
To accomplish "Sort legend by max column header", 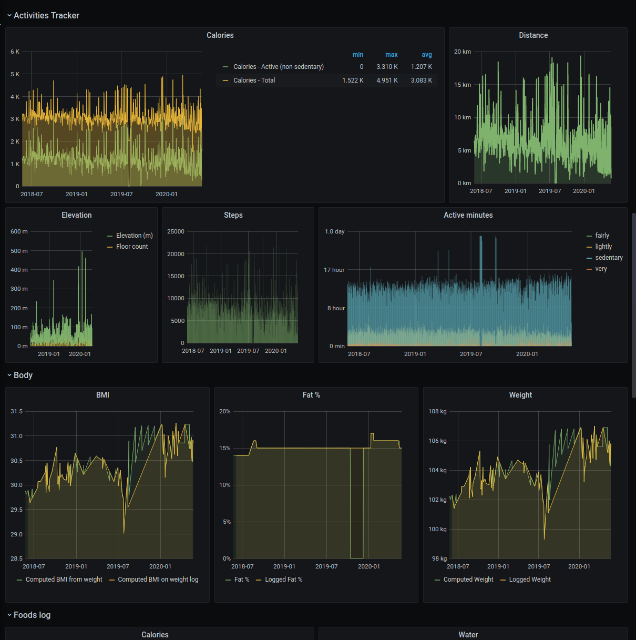I will pyautogui.click(x=392, y=55).
